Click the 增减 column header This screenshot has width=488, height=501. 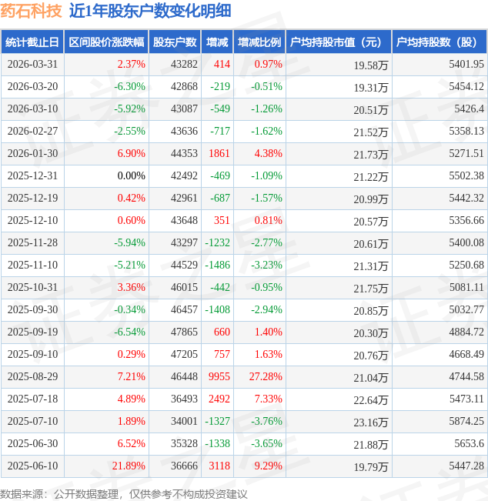pyautogui.click(x=217, y=42)
